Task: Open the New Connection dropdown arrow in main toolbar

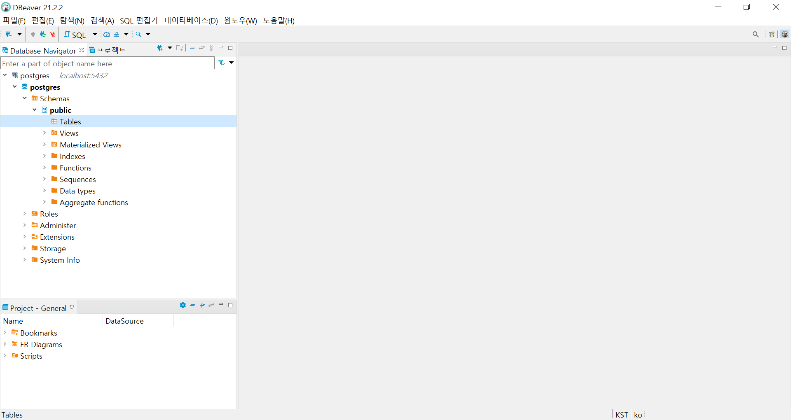Action: click(x=19, y=35)
